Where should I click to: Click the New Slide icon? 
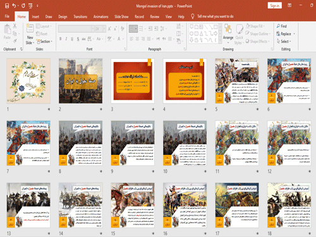pos(30,28)
